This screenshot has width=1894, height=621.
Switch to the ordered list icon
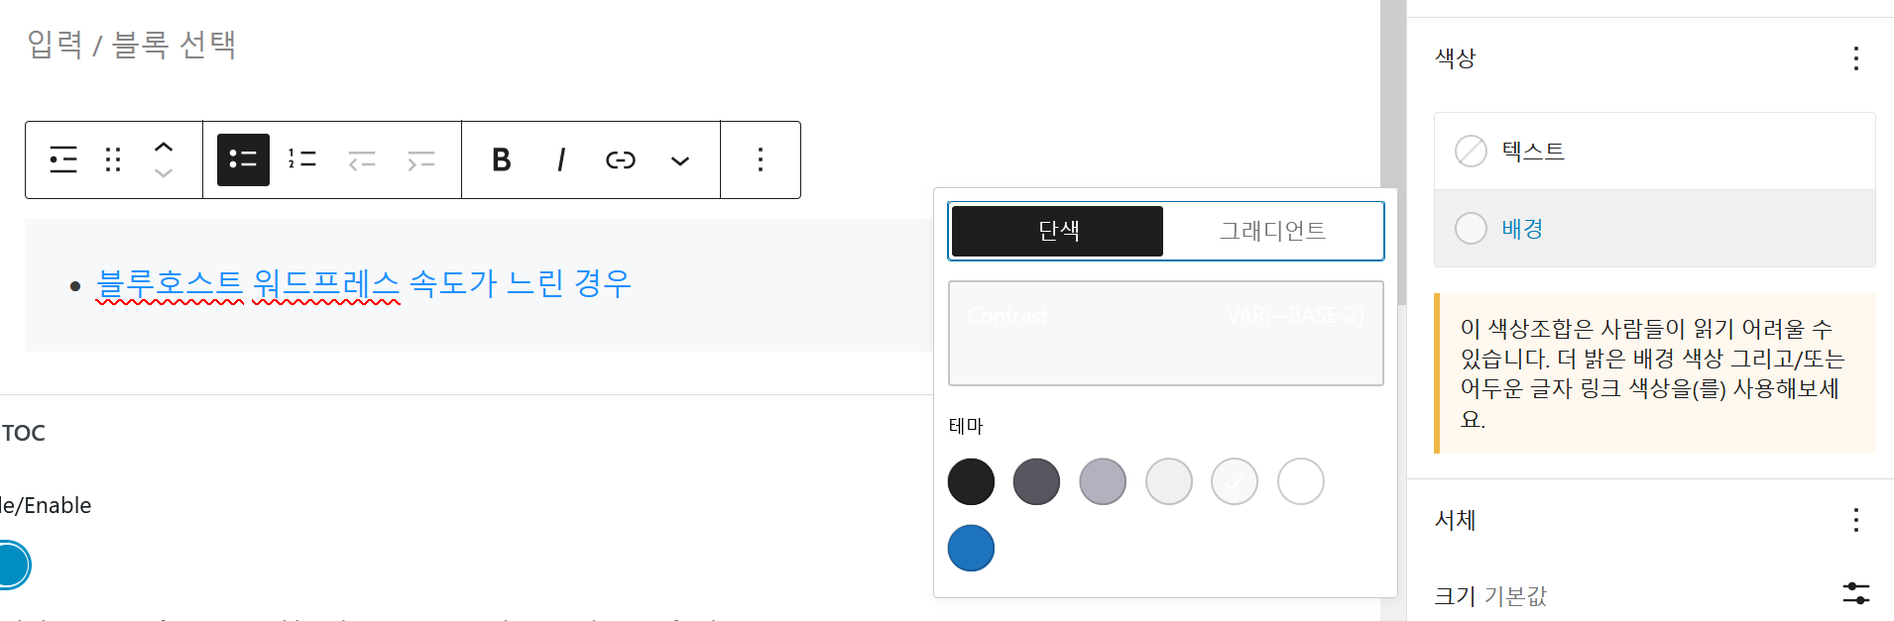pos(301,159)
